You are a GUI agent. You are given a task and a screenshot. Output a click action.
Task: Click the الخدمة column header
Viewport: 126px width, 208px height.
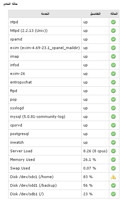click(45, 13)
